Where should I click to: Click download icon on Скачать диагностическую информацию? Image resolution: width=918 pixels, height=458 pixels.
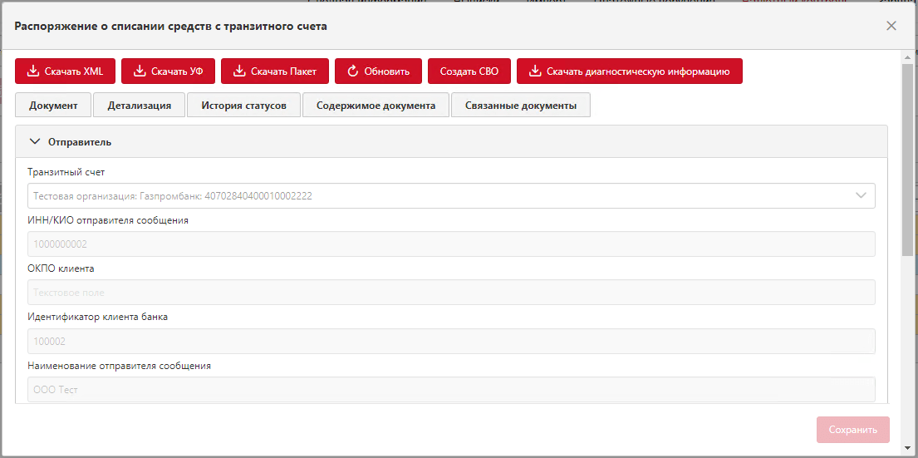coord(534,71)
